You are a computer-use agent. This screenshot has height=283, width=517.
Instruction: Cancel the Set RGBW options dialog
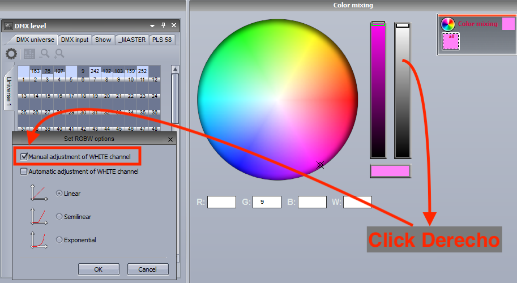pos(148,269)
